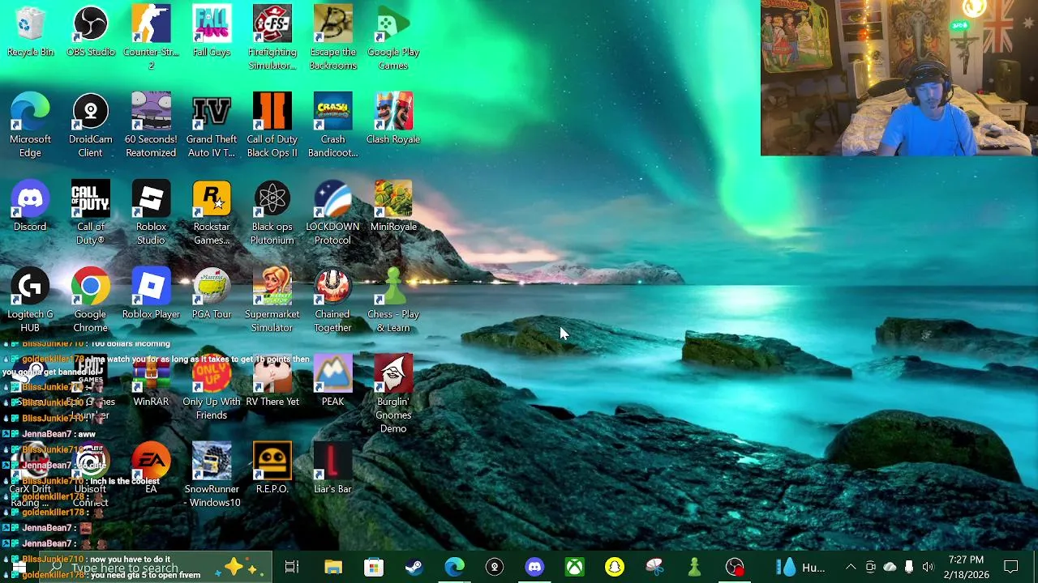Click the webcam overlay thumbnail
This screenshot has height=583, width=1038.
(899, 78)
